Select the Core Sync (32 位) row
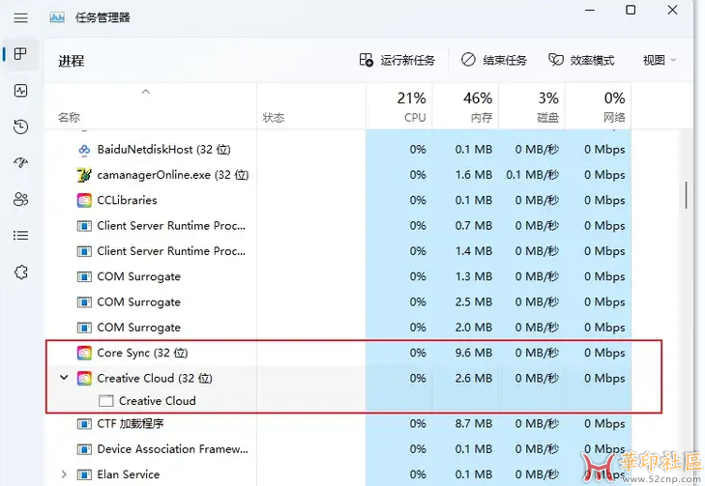The width and height of the screenshot is (705, 486). click(338, 353)
